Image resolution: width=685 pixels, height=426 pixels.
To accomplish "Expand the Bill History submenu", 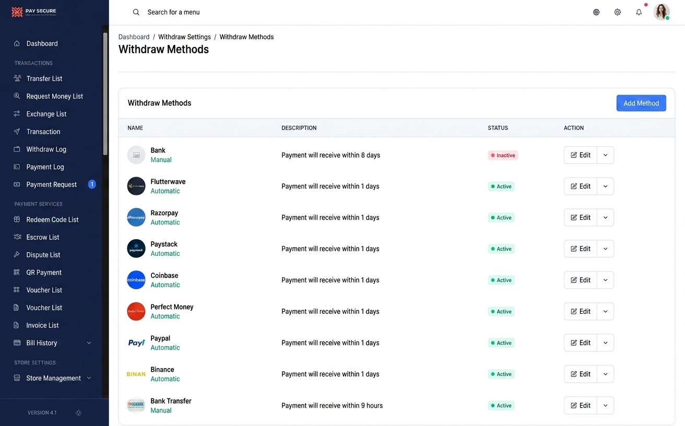I will 89,343.
